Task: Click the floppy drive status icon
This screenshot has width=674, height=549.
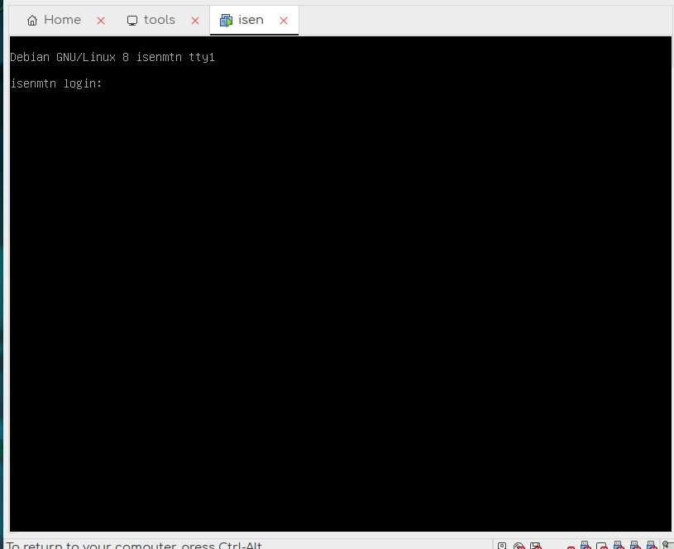Action: pyautogui.click(x=535, y=546)
